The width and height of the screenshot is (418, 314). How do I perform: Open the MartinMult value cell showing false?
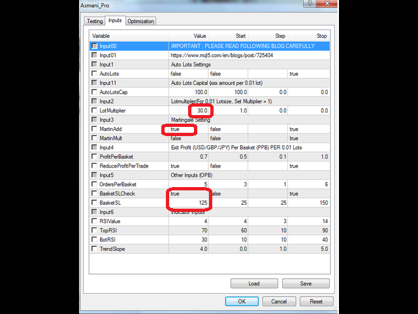pos(189,138)
